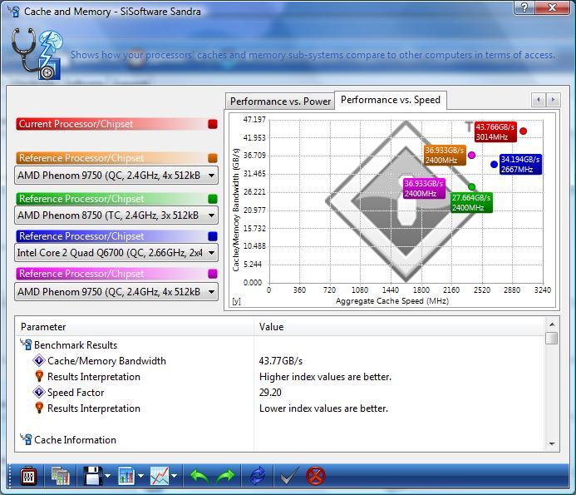Screen dimensions: 576x495
Task: Click the checkmark OK icon
Action: pos(289,476)
